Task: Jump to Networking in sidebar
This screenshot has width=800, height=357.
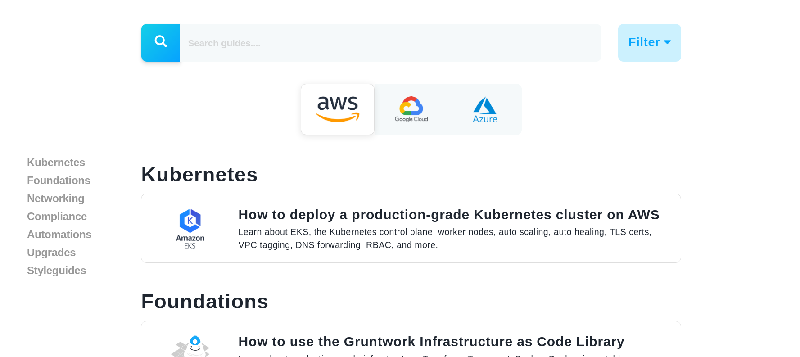Action: (56, 199)
